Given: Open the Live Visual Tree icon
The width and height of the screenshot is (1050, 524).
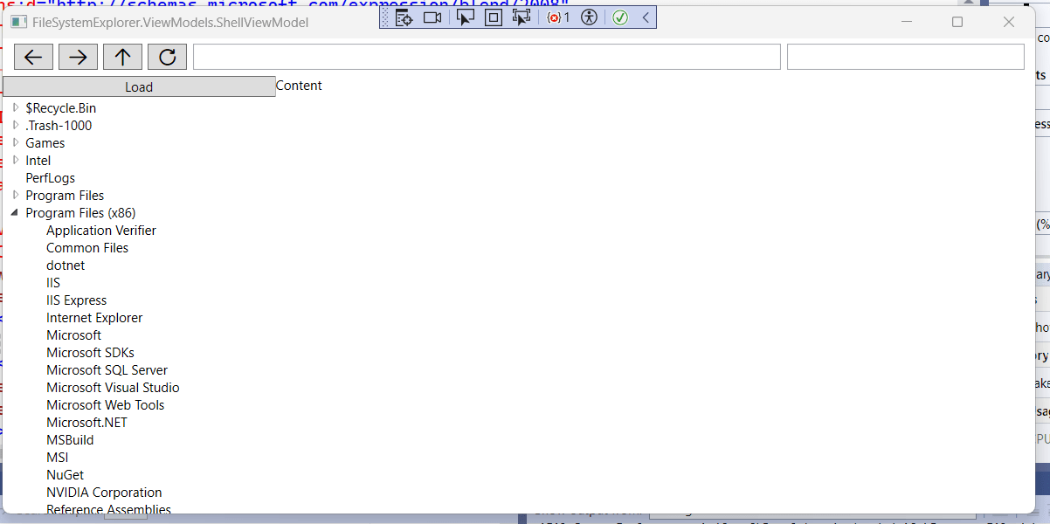Looking at the screenshot, I should 404,17.
